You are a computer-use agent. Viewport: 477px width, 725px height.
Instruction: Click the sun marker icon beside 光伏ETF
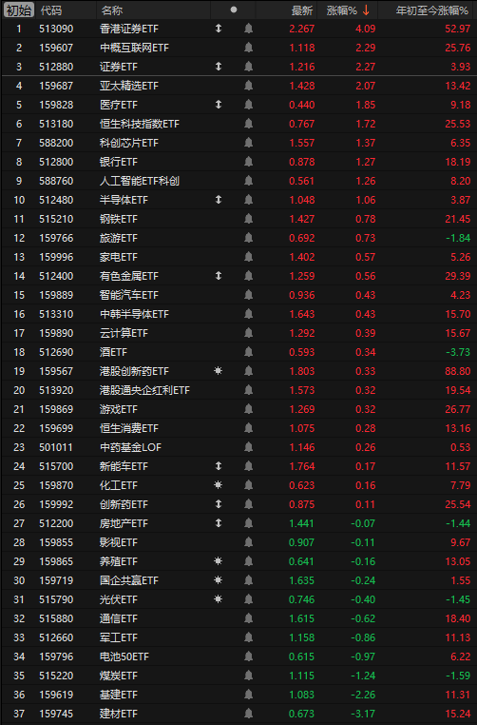click(x=219, y=599)
